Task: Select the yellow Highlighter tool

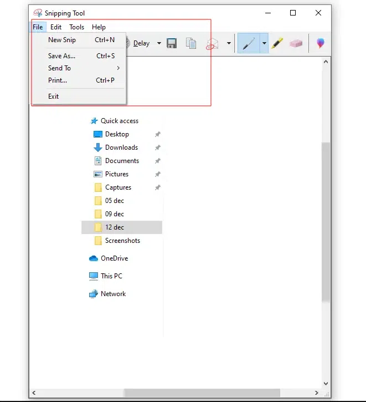Action: 277,43
